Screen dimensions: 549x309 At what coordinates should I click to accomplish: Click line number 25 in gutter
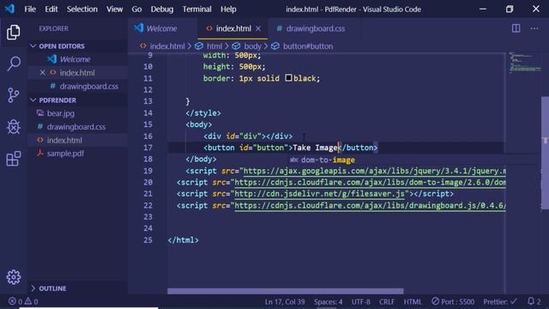148,240
